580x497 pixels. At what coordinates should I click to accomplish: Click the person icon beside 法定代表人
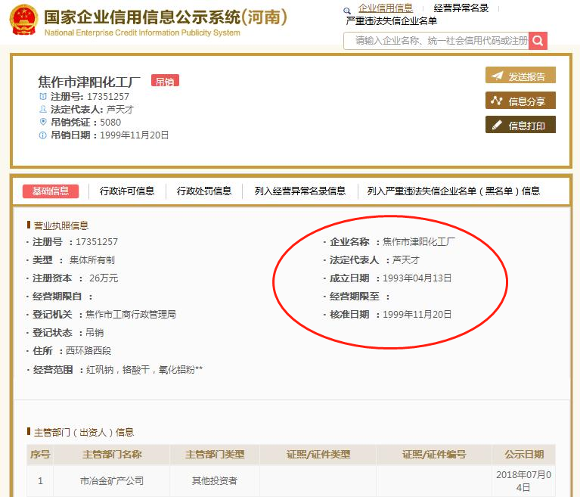click(x=43, y=110)
